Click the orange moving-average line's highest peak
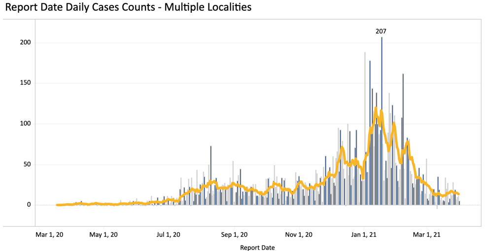488x251 pixels. [x=376, y=108]
